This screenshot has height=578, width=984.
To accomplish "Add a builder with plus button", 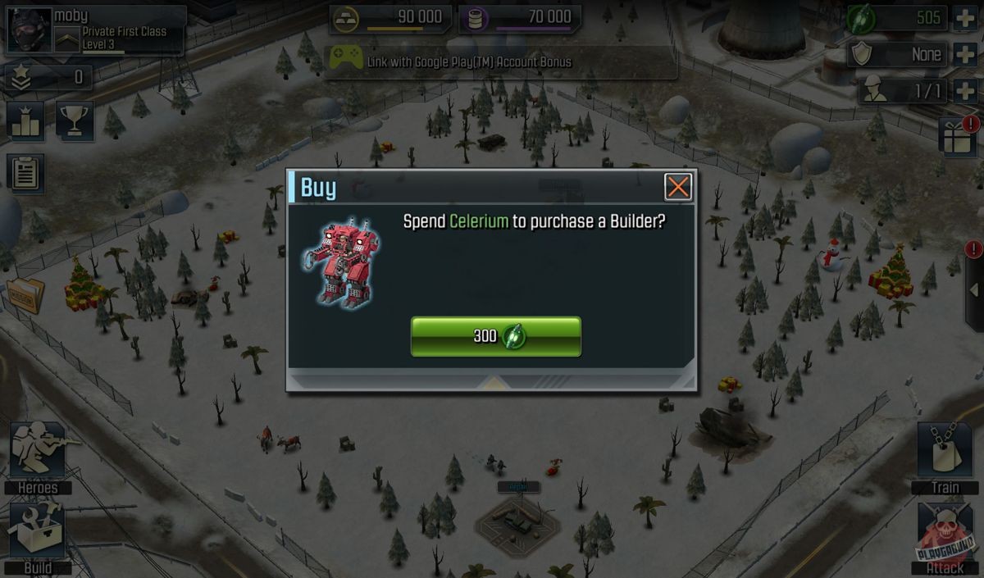I will pyautogui.click(x=965, y=90).
